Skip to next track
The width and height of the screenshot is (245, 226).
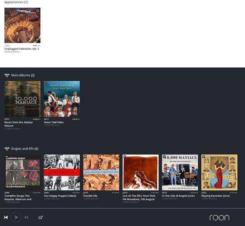(x=26, y=217)
